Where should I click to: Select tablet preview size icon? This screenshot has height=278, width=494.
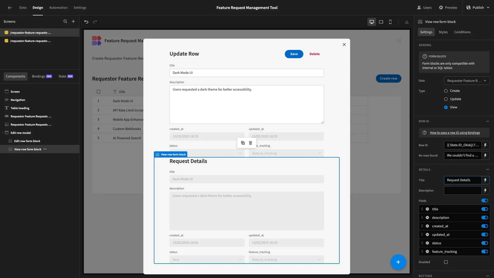381,22
